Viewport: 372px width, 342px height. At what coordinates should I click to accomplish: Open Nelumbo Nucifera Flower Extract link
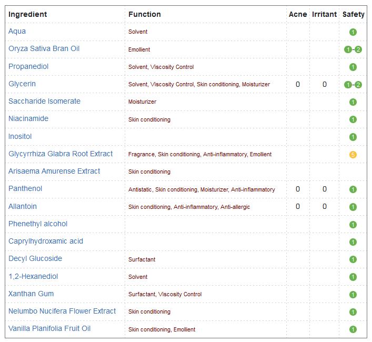(62, 311)
